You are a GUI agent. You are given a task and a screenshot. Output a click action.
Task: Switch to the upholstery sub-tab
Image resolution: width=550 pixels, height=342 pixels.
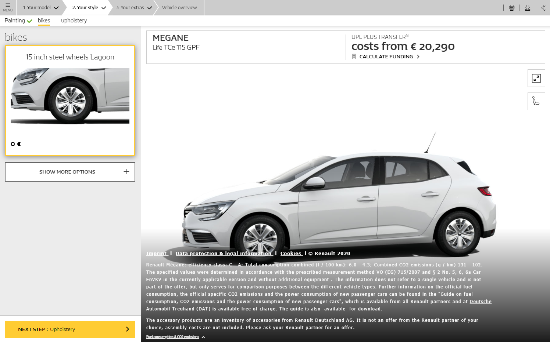click(74, 21)
